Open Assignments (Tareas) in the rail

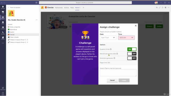[x=3, y=23]
